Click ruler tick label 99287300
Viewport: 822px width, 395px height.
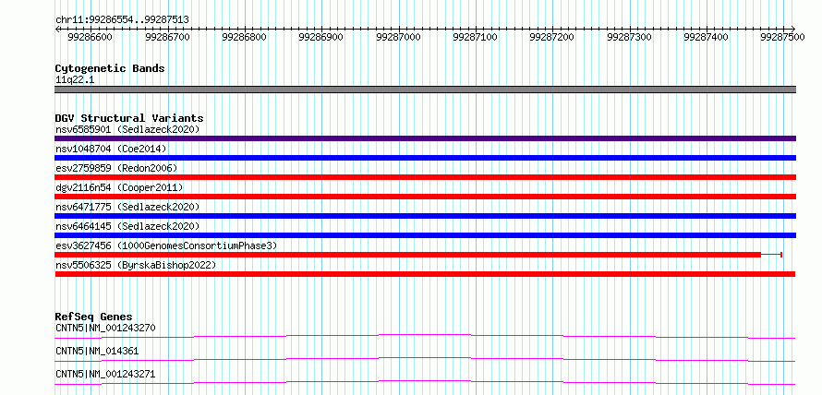click(629, 37)
